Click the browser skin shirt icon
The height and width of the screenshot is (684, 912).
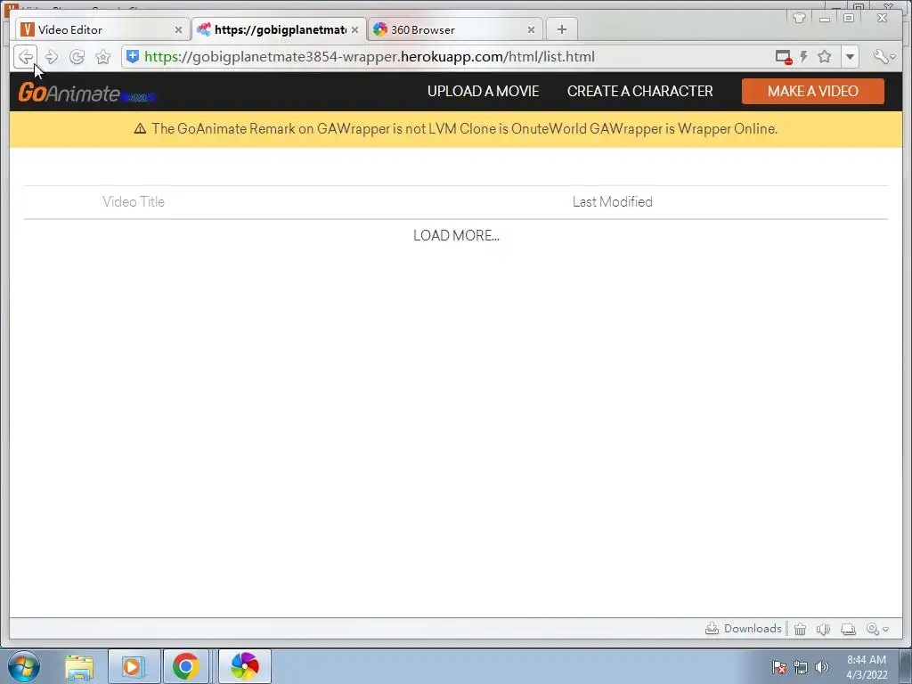[799, 18]
